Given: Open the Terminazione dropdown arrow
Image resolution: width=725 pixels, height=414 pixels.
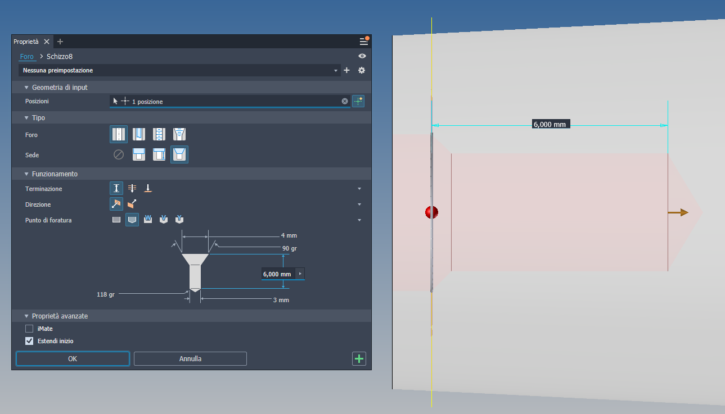Looking at the screenshot, I should (x=359, y=188).
